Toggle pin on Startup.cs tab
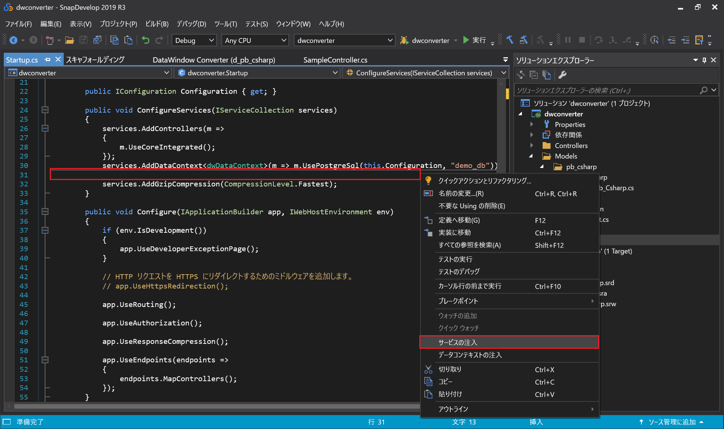 48,60
